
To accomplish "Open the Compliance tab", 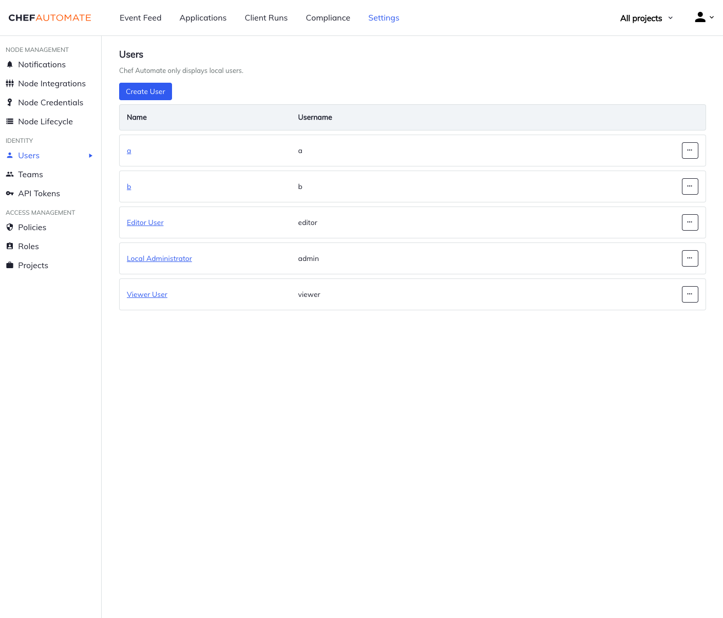I will point(328,17).
